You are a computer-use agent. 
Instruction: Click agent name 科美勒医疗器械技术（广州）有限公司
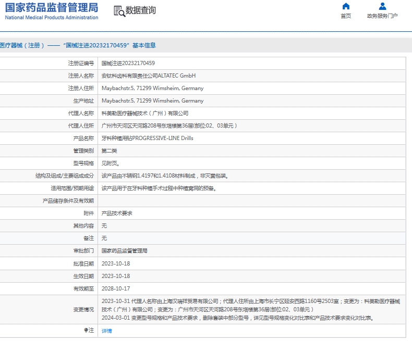pos(145,113)
